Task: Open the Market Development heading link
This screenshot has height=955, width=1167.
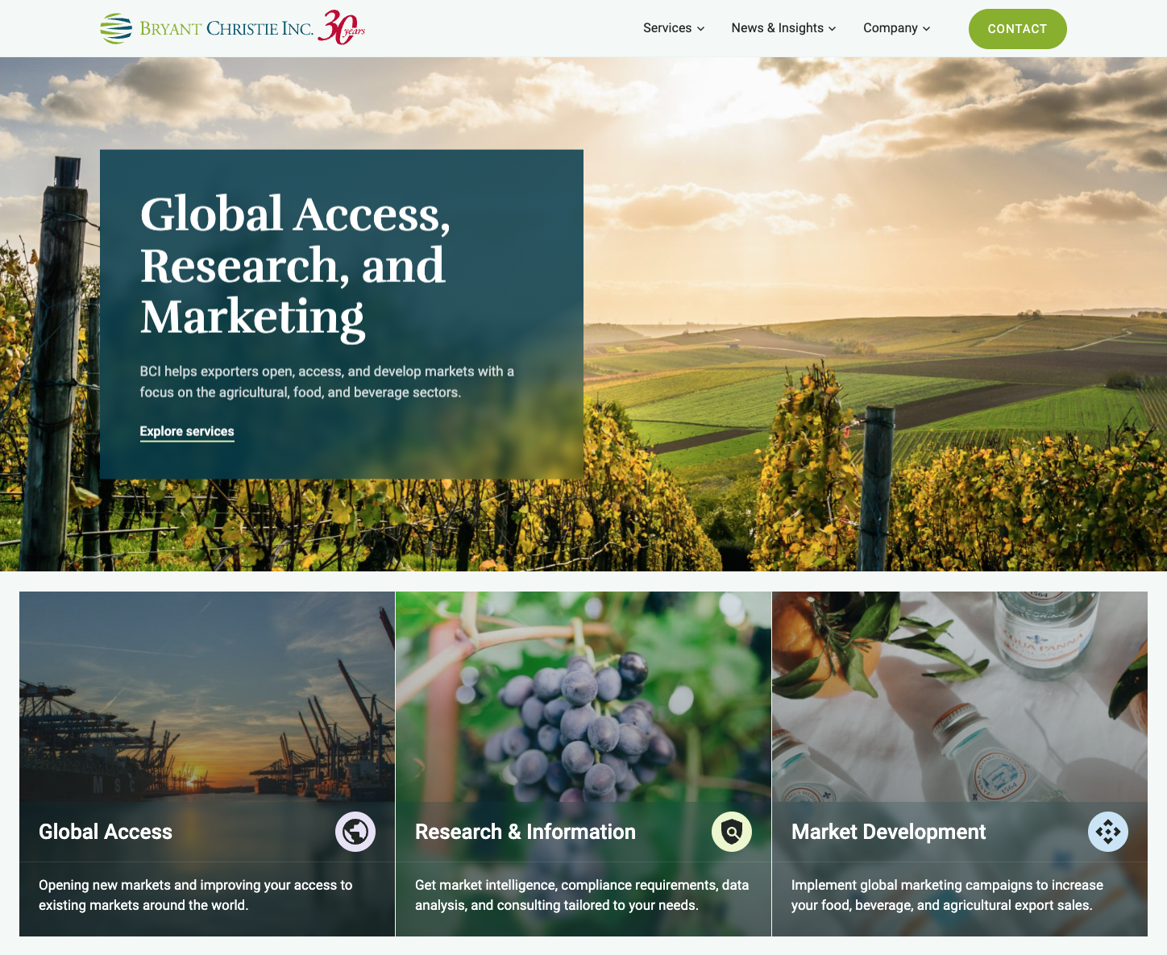Action: pyautogui.click(x=889, y=832)
